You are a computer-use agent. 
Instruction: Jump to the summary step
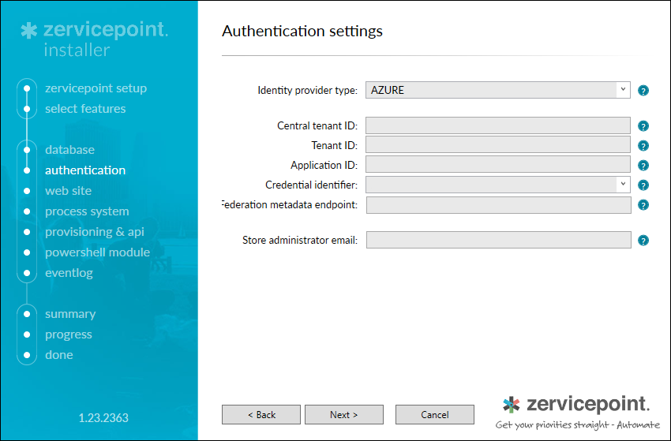(x=70, y=314)
